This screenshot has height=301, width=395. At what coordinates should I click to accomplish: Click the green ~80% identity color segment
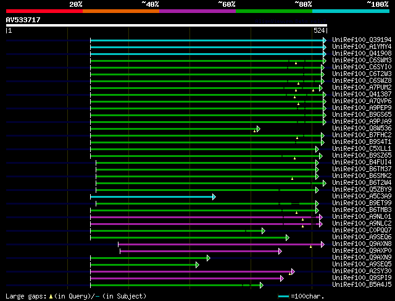(x=274, y=11)
